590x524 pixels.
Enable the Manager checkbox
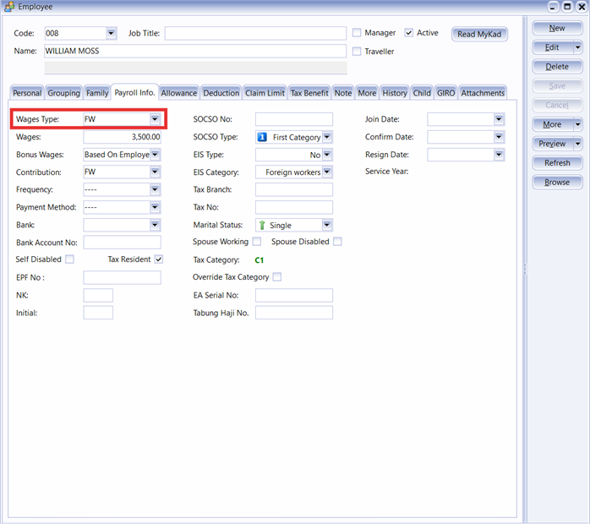357,33
